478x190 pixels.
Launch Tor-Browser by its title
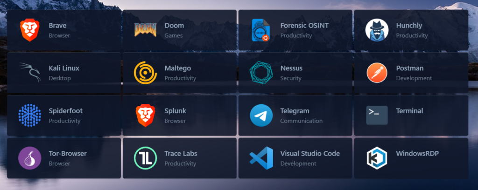pos(68,153)
